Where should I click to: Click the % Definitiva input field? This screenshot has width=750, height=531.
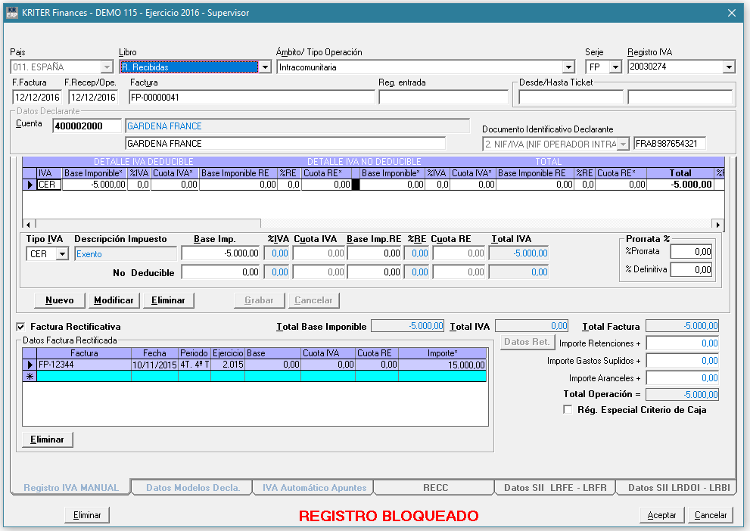tap(692, 269)
